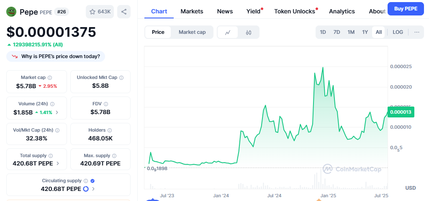Image resolution: width=429 pixels, height=201 pixels.
Task: Open the News tab
Action: [225, 11]
